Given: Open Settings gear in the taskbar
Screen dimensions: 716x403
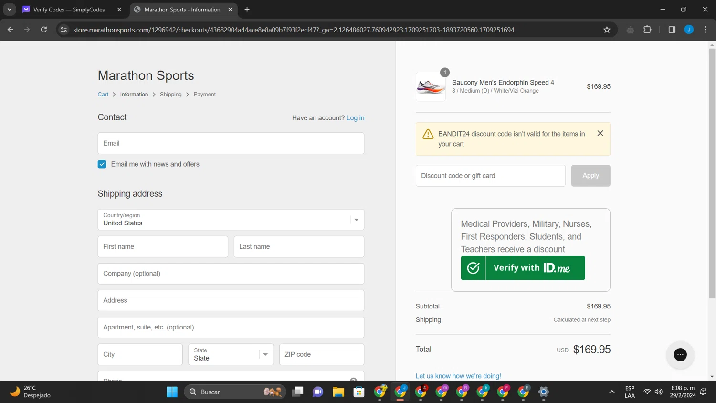Looking at the screenshot, I should pos(543,392).
